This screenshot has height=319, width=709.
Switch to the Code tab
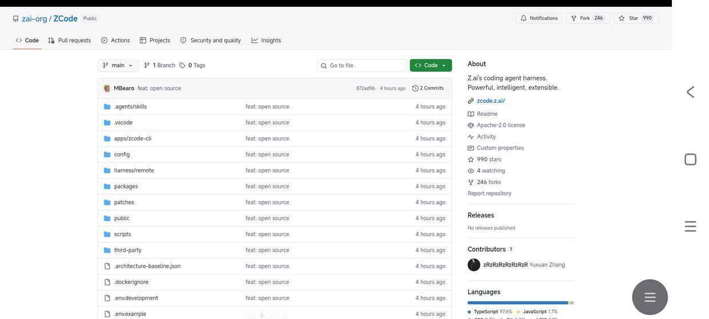[27, 41]
